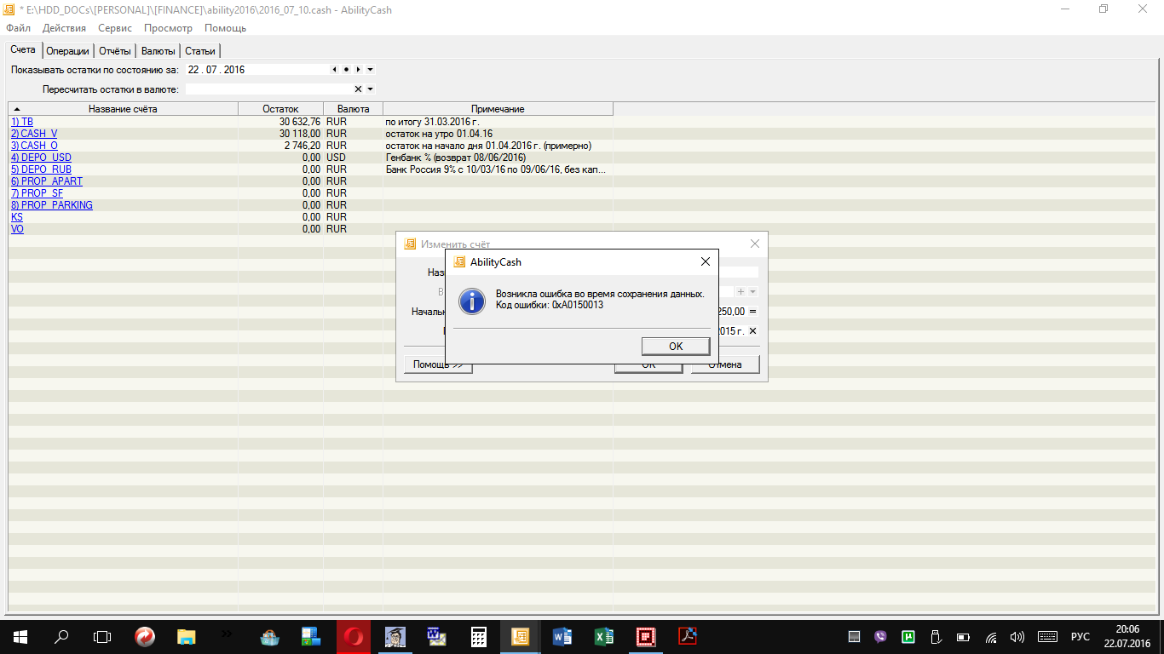
Task: Switch to the Отчёты tab
Action: [x=114, y=51]
